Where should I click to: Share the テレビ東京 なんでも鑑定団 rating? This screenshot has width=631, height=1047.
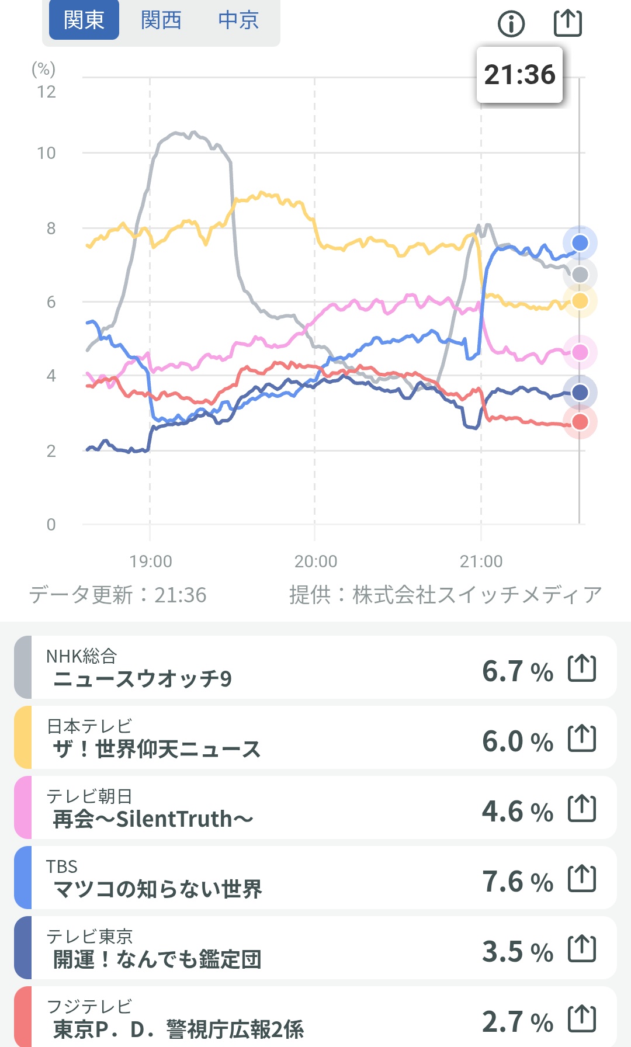click(x=582, y=949)
